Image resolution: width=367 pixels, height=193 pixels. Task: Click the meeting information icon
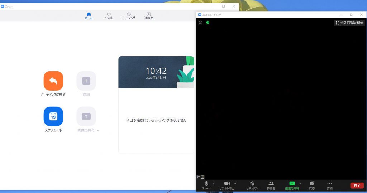point(200,23)
